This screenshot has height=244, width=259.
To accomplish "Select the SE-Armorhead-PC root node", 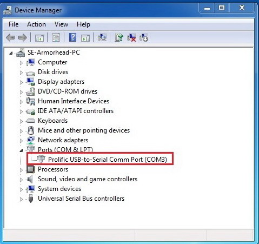I will 54,52.
